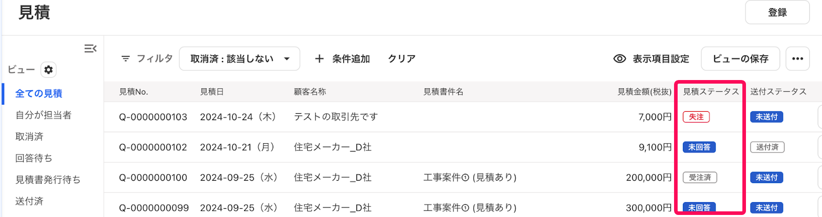Click the 送付済 status badge
Screen dimensions: 822x217
[767, 147]
